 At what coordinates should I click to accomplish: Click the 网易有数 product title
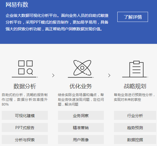pyautogui.click(x=17, y=4)
